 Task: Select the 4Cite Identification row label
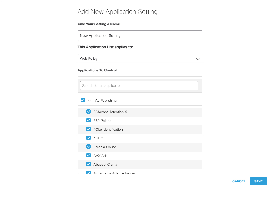point(108,129)
